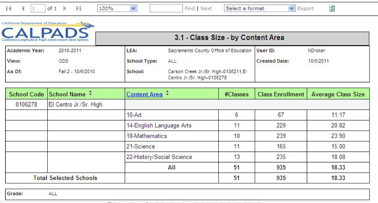This screenshot has width=378, height=203.
Task: Jump to last page icon
Action: point(79,8)
